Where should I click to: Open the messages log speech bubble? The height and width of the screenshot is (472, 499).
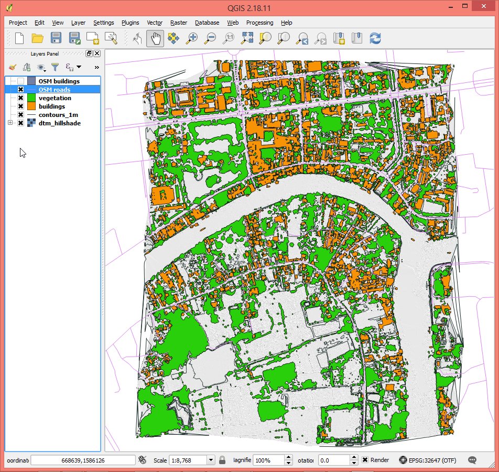pyautogui.click(x=472, y=460)
